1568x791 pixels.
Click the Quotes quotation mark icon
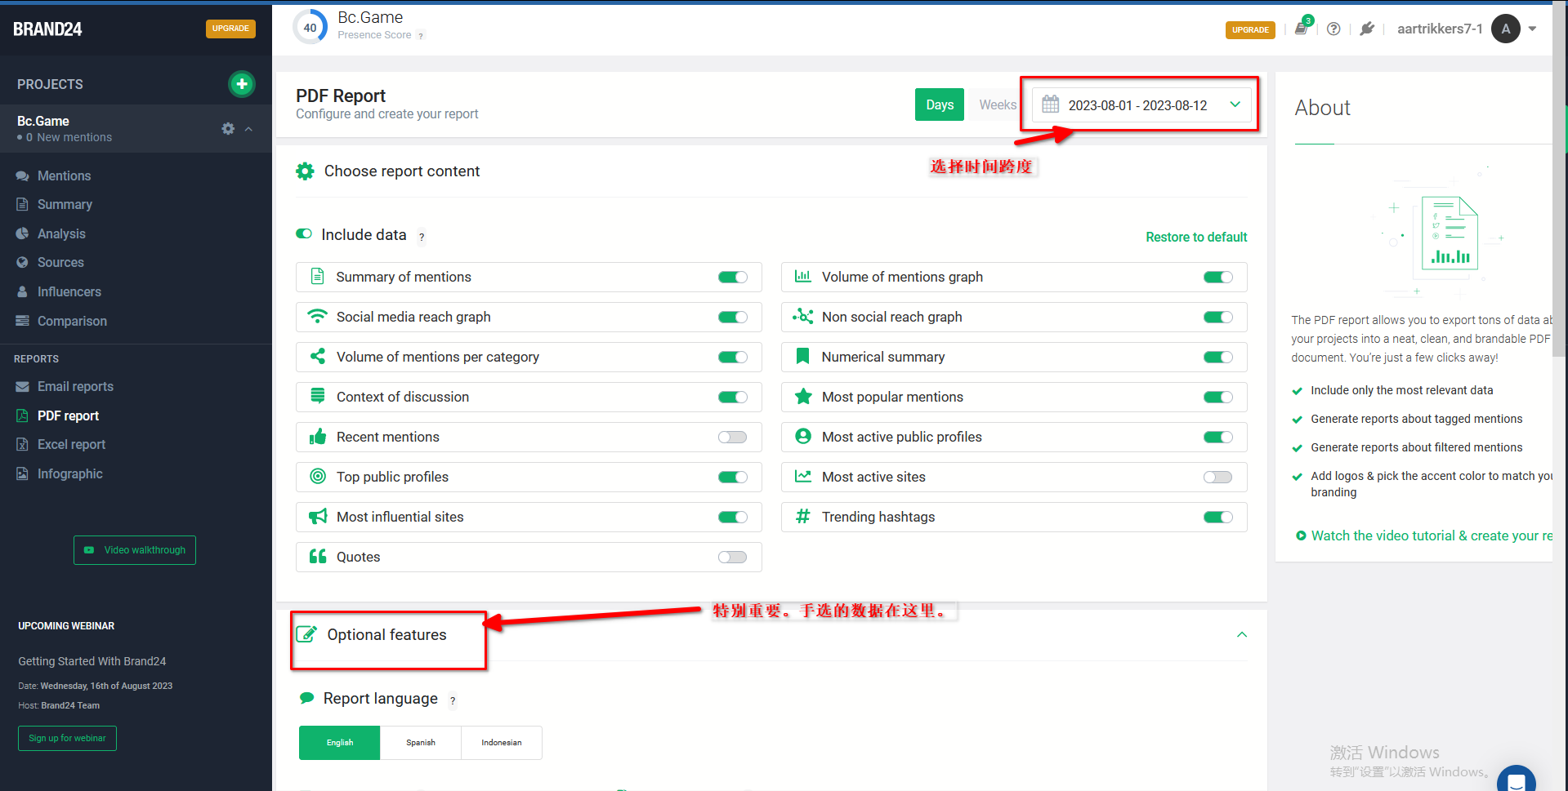point(318,557)
